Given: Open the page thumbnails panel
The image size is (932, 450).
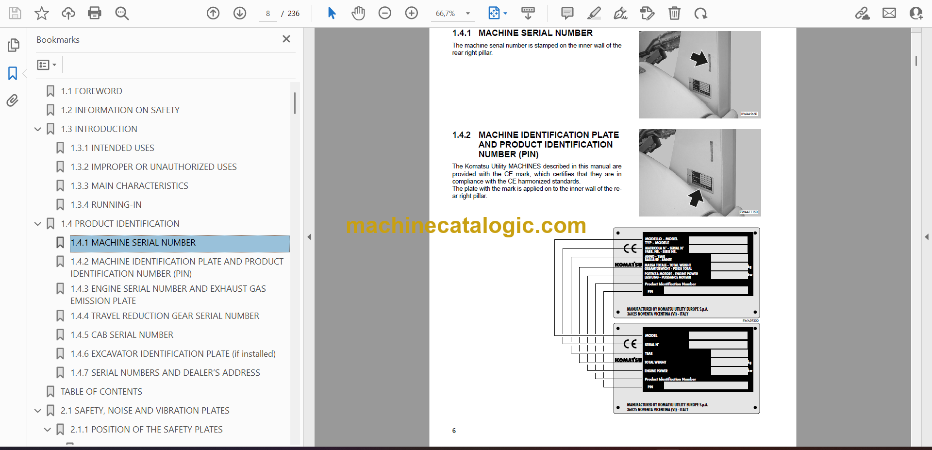Looking at the screenshot, I should pyautogui.click(x=13, y=45).
